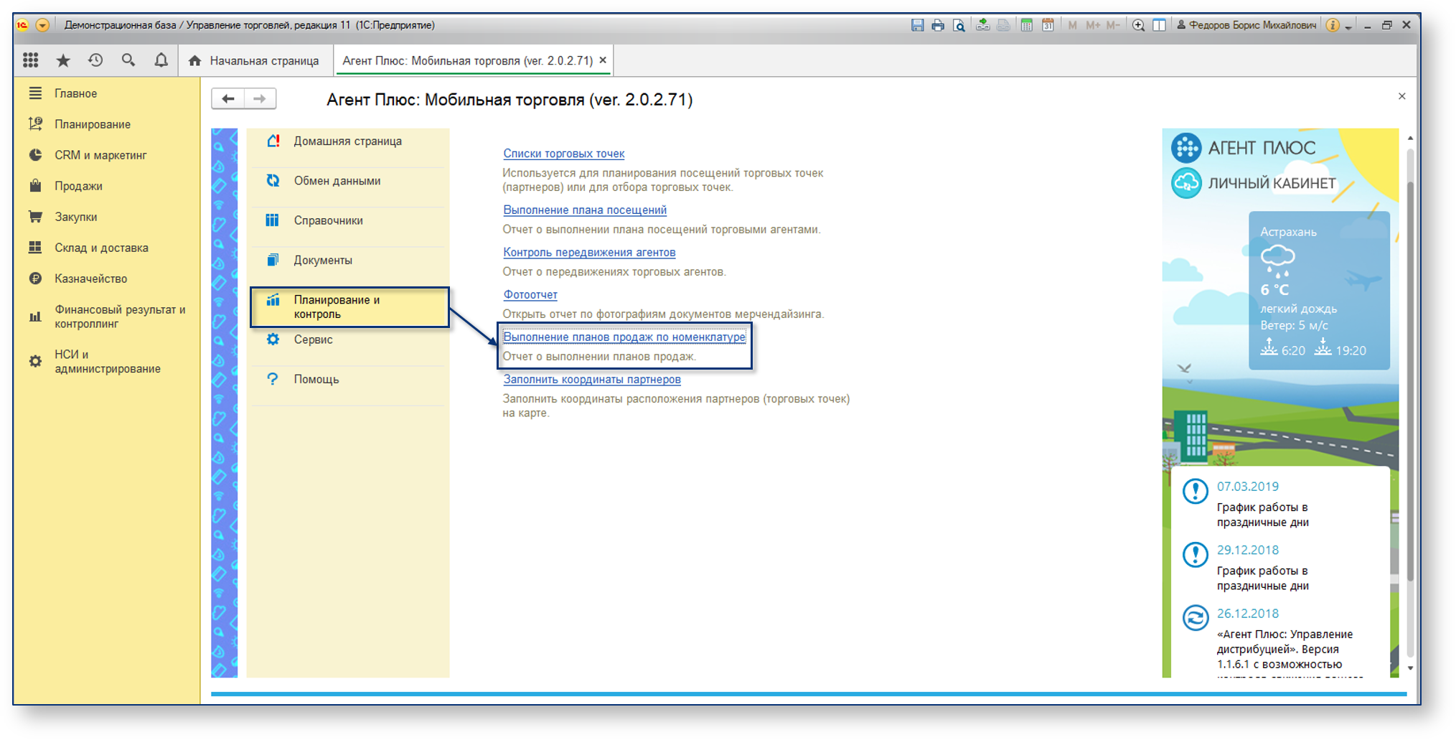Open the sections grid menu icon
1456x740 pixels.
pos(30,60)
